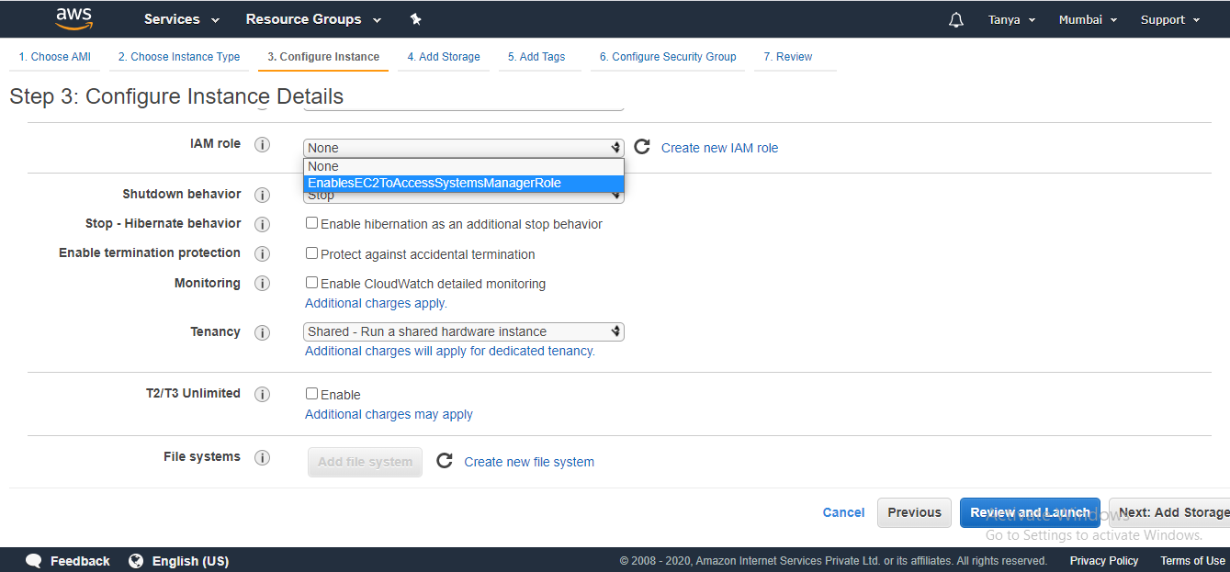This screenshot has width=1230, height=572.
Task: Open Create new IAM role link
Action: pos(719,148)
